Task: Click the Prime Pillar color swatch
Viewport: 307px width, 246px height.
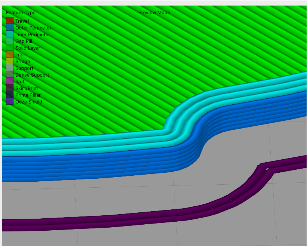Action: (10, 95)
